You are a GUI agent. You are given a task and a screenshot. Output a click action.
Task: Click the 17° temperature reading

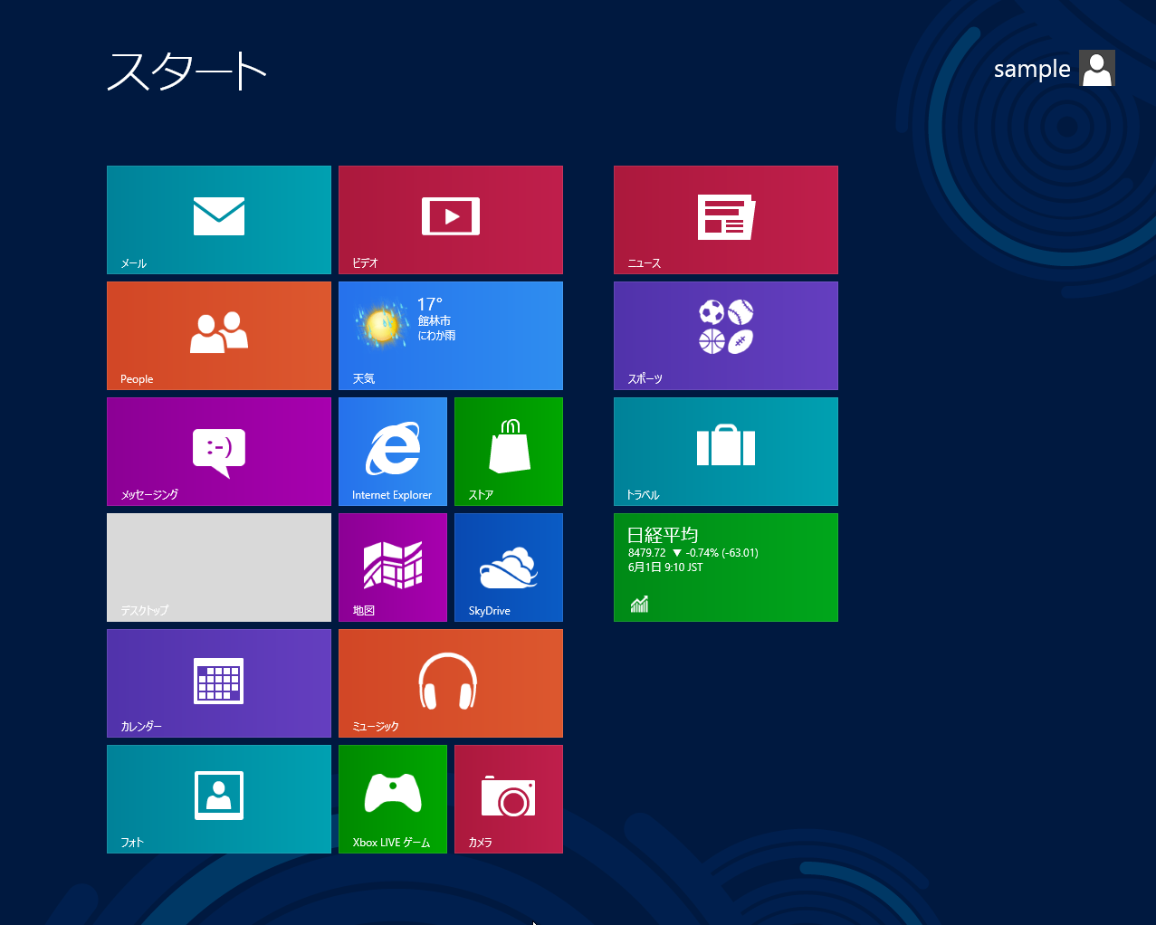click(430, 304)
